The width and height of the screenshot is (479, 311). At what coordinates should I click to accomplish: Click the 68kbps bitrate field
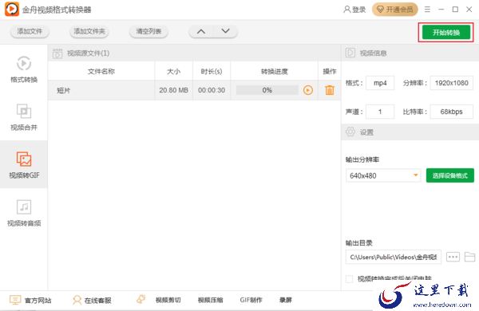coord(452,112)
